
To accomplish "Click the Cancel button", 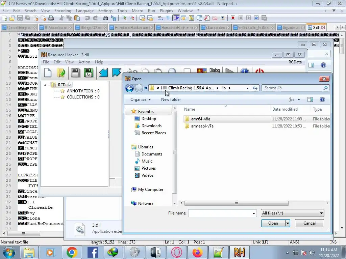I will (x=310, y=223).
